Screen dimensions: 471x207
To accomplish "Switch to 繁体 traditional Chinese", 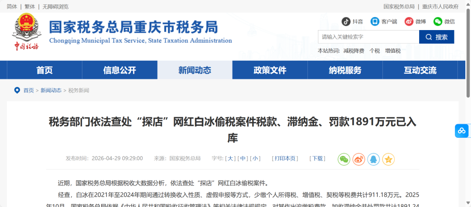I will [30, 7].
